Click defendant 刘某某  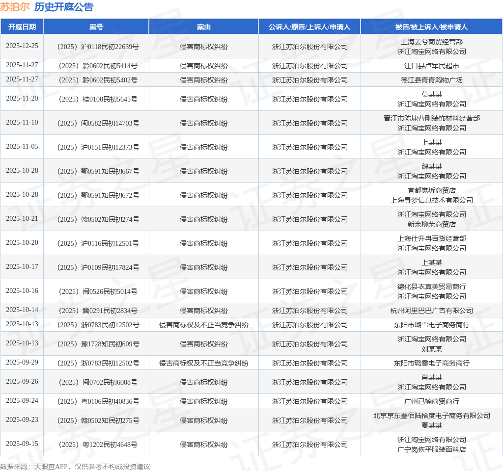tap(432, 349)
